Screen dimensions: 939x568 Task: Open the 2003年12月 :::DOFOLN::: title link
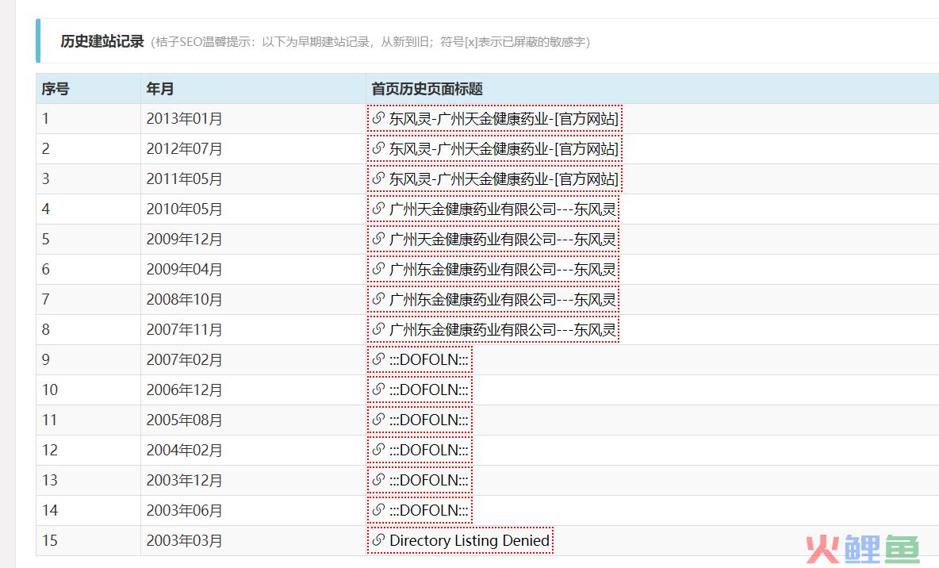[x=429, y=480]
